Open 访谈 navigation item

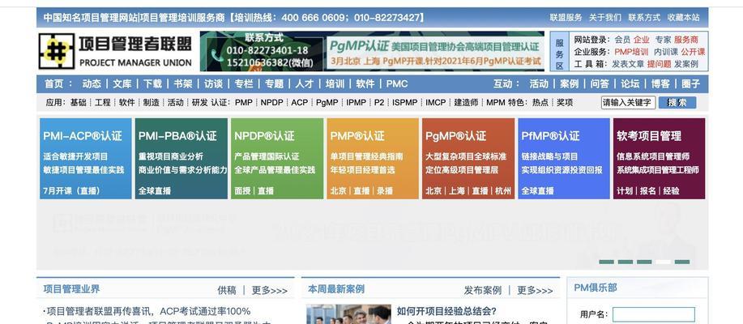click(213, 84)
